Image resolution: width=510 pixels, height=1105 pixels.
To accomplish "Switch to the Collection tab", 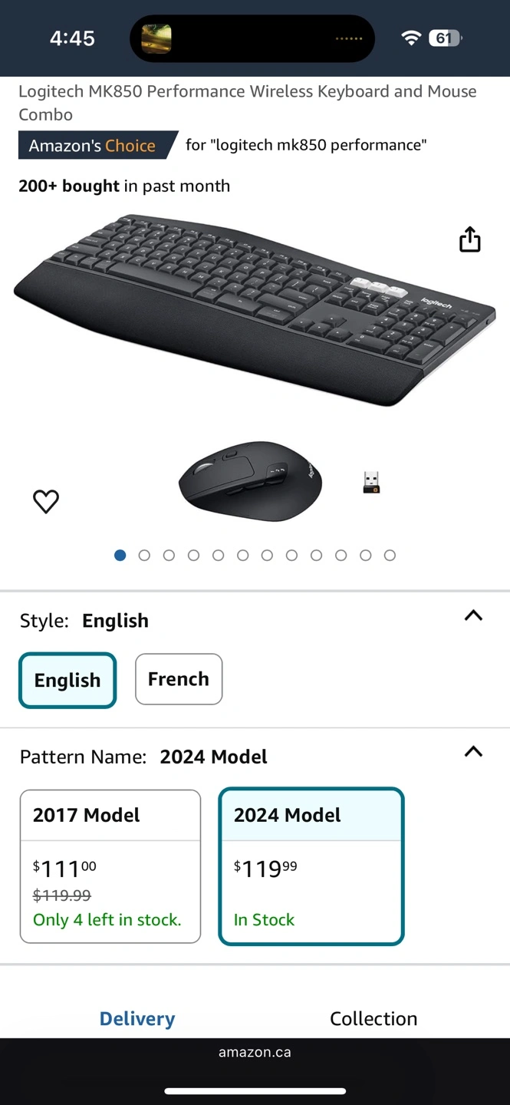I will [373, 1018].
